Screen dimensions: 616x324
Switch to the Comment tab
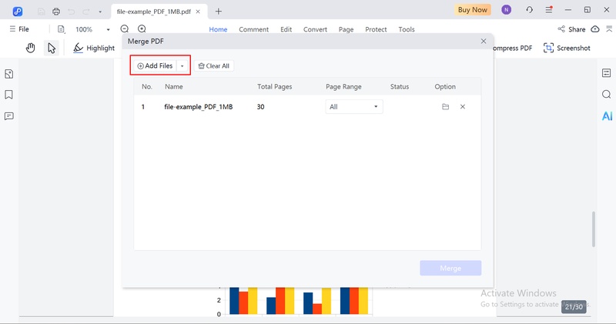[x=254, y=29]
